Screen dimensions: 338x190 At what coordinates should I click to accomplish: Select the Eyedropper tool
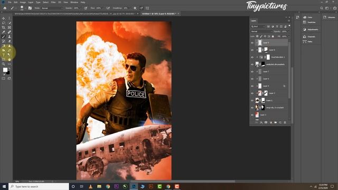click(4, 32)
